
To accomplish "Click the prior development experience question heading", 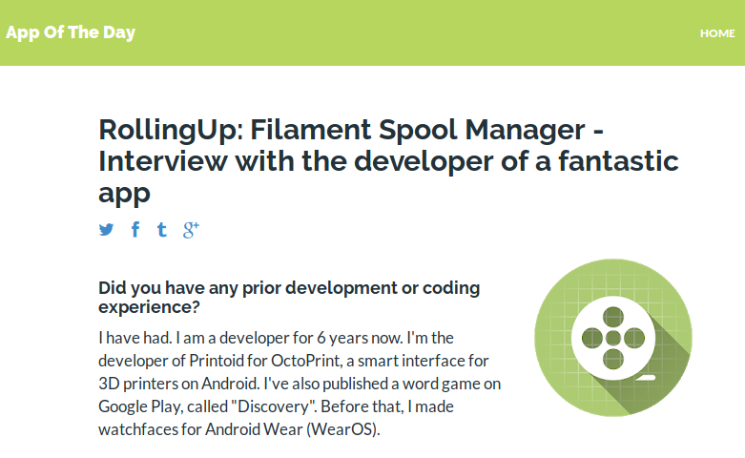I will (x=289, y=297).
